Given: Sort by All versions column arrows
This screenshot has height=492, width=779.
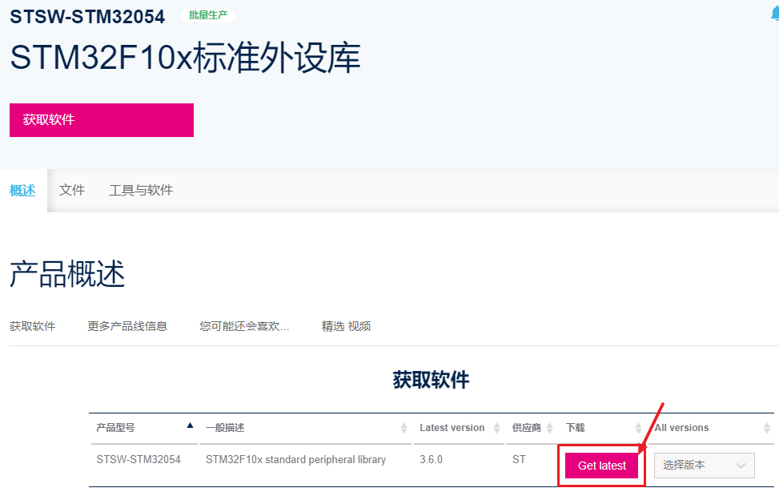Looking at the screenshot, I should [x=766, y=428].
